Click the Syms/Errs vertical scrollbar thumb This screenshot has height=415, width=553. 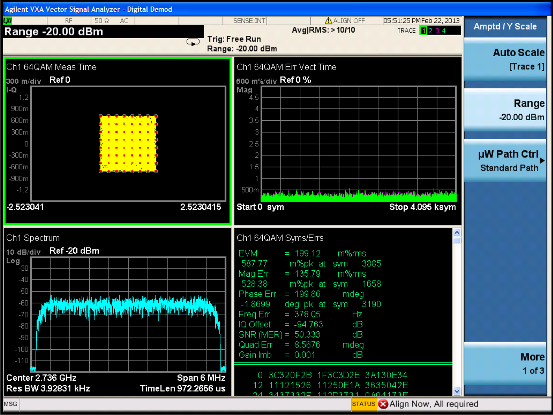click(457, 240)
